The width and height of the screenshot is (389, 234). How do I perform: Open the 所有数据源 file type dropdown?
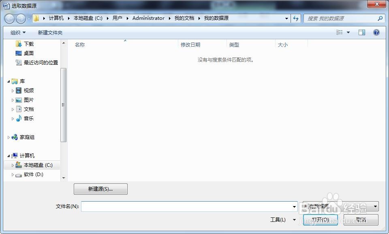(340, 206)
